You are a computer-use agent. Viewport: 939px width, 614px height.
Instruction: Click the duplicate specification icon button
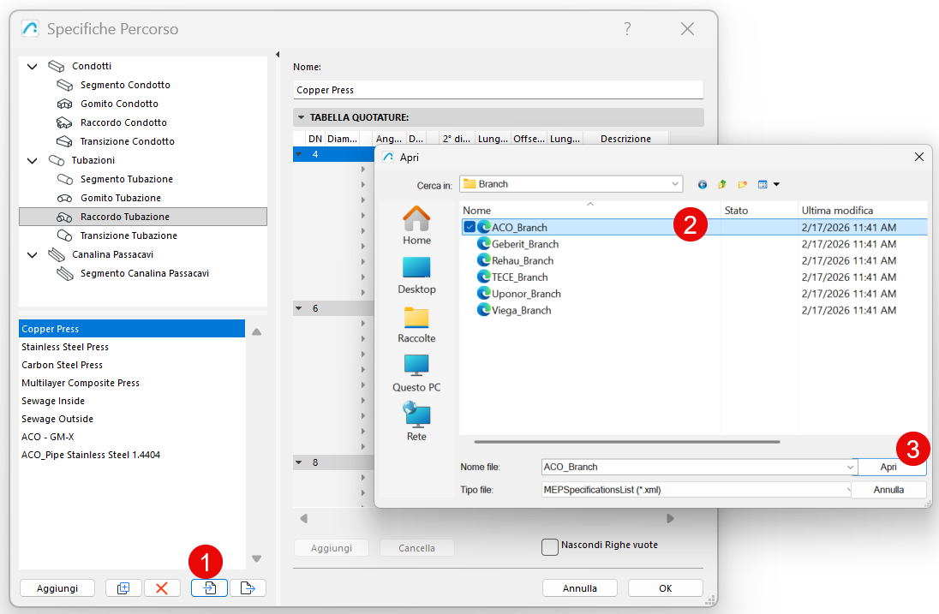coord(123,587)
